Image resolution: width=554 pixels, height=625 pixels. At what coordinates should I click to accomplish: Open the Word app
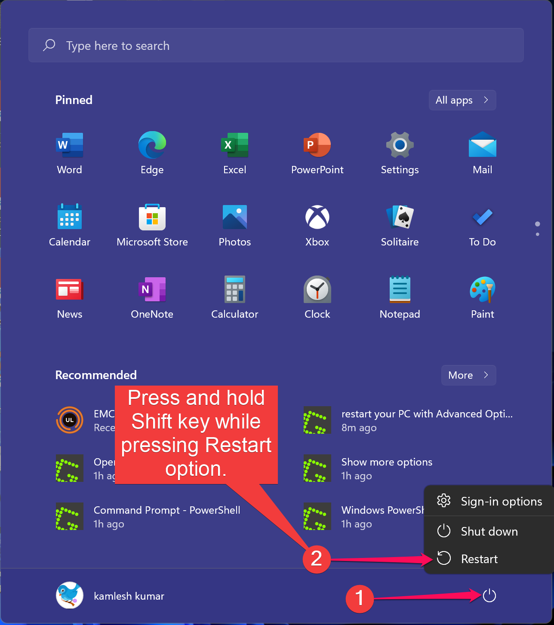click(70, 154)
